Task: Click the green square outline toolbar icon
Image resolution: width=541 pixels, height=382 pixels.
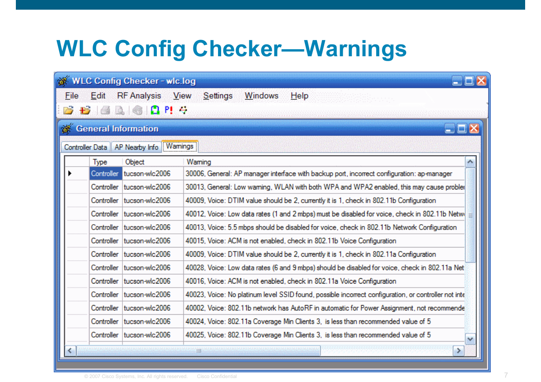Action: pyautogui.click(x=155, y=110)
